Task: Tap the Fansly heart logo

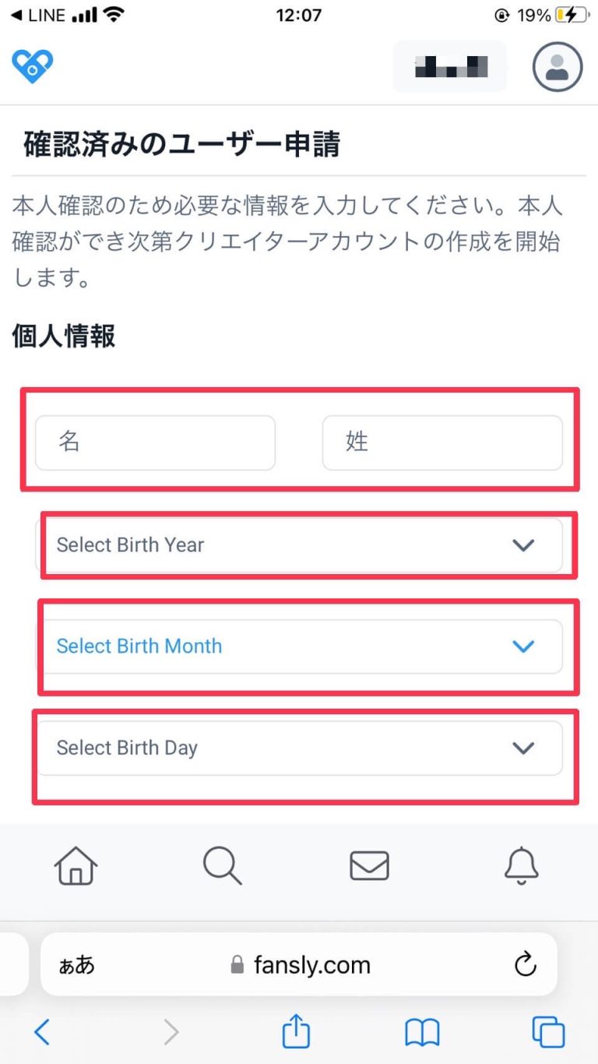Action: (x=32, y=66)
